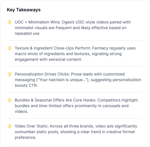Select the lightbulb icon next to Bundles & Seasonal Offers
The image size is (150, 147).
[x=10, y=100]
